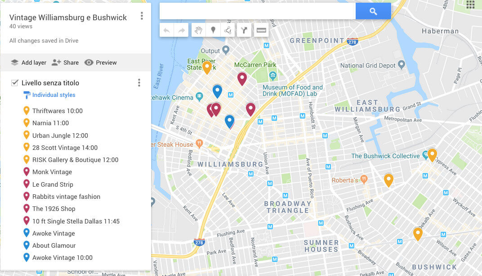Click the Output place marker

[226, 50]
